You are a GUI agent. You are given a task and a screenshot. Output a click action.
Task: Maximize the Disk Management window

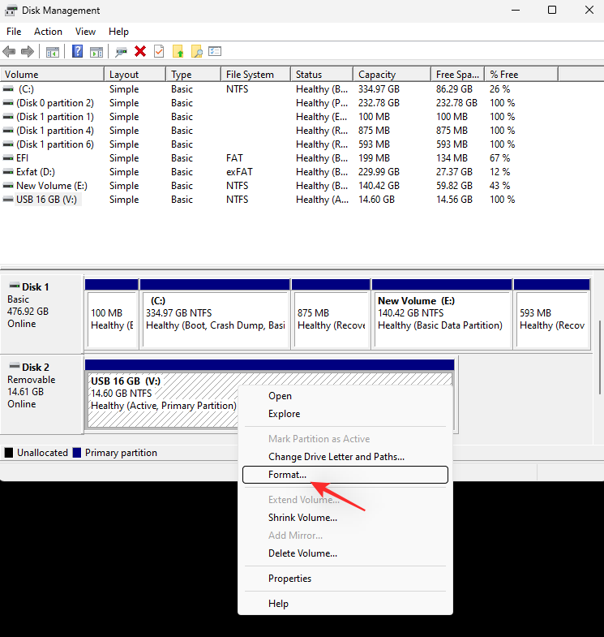pyautogui.click(x=552, y=10)
